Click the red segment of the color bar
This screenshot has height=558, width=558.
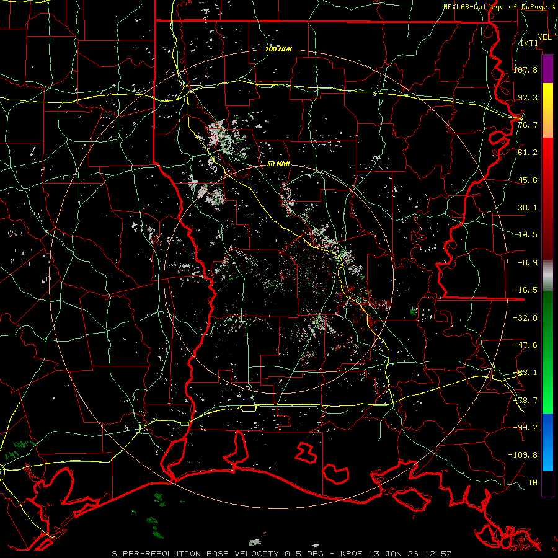click(x=547, y=198)
